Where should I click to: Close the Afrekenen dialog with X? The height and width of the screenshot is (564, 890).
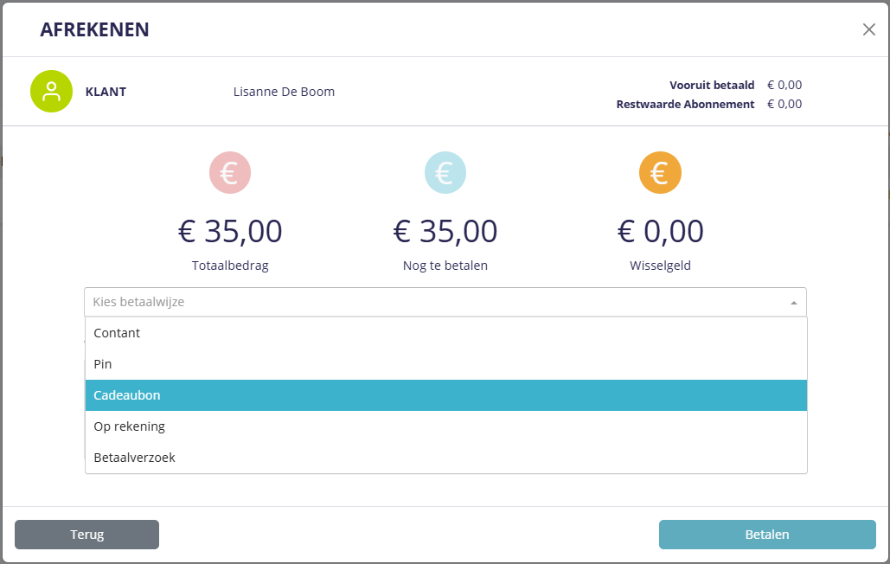pos(869,29)
